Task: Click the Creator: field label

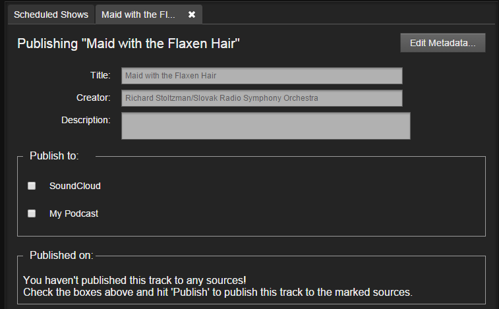Action: point(93,98)
